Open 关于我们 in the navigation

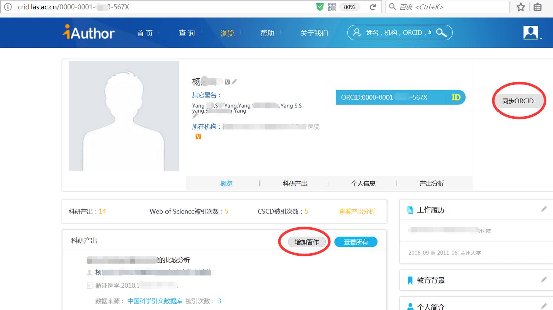tap(314, 33)
